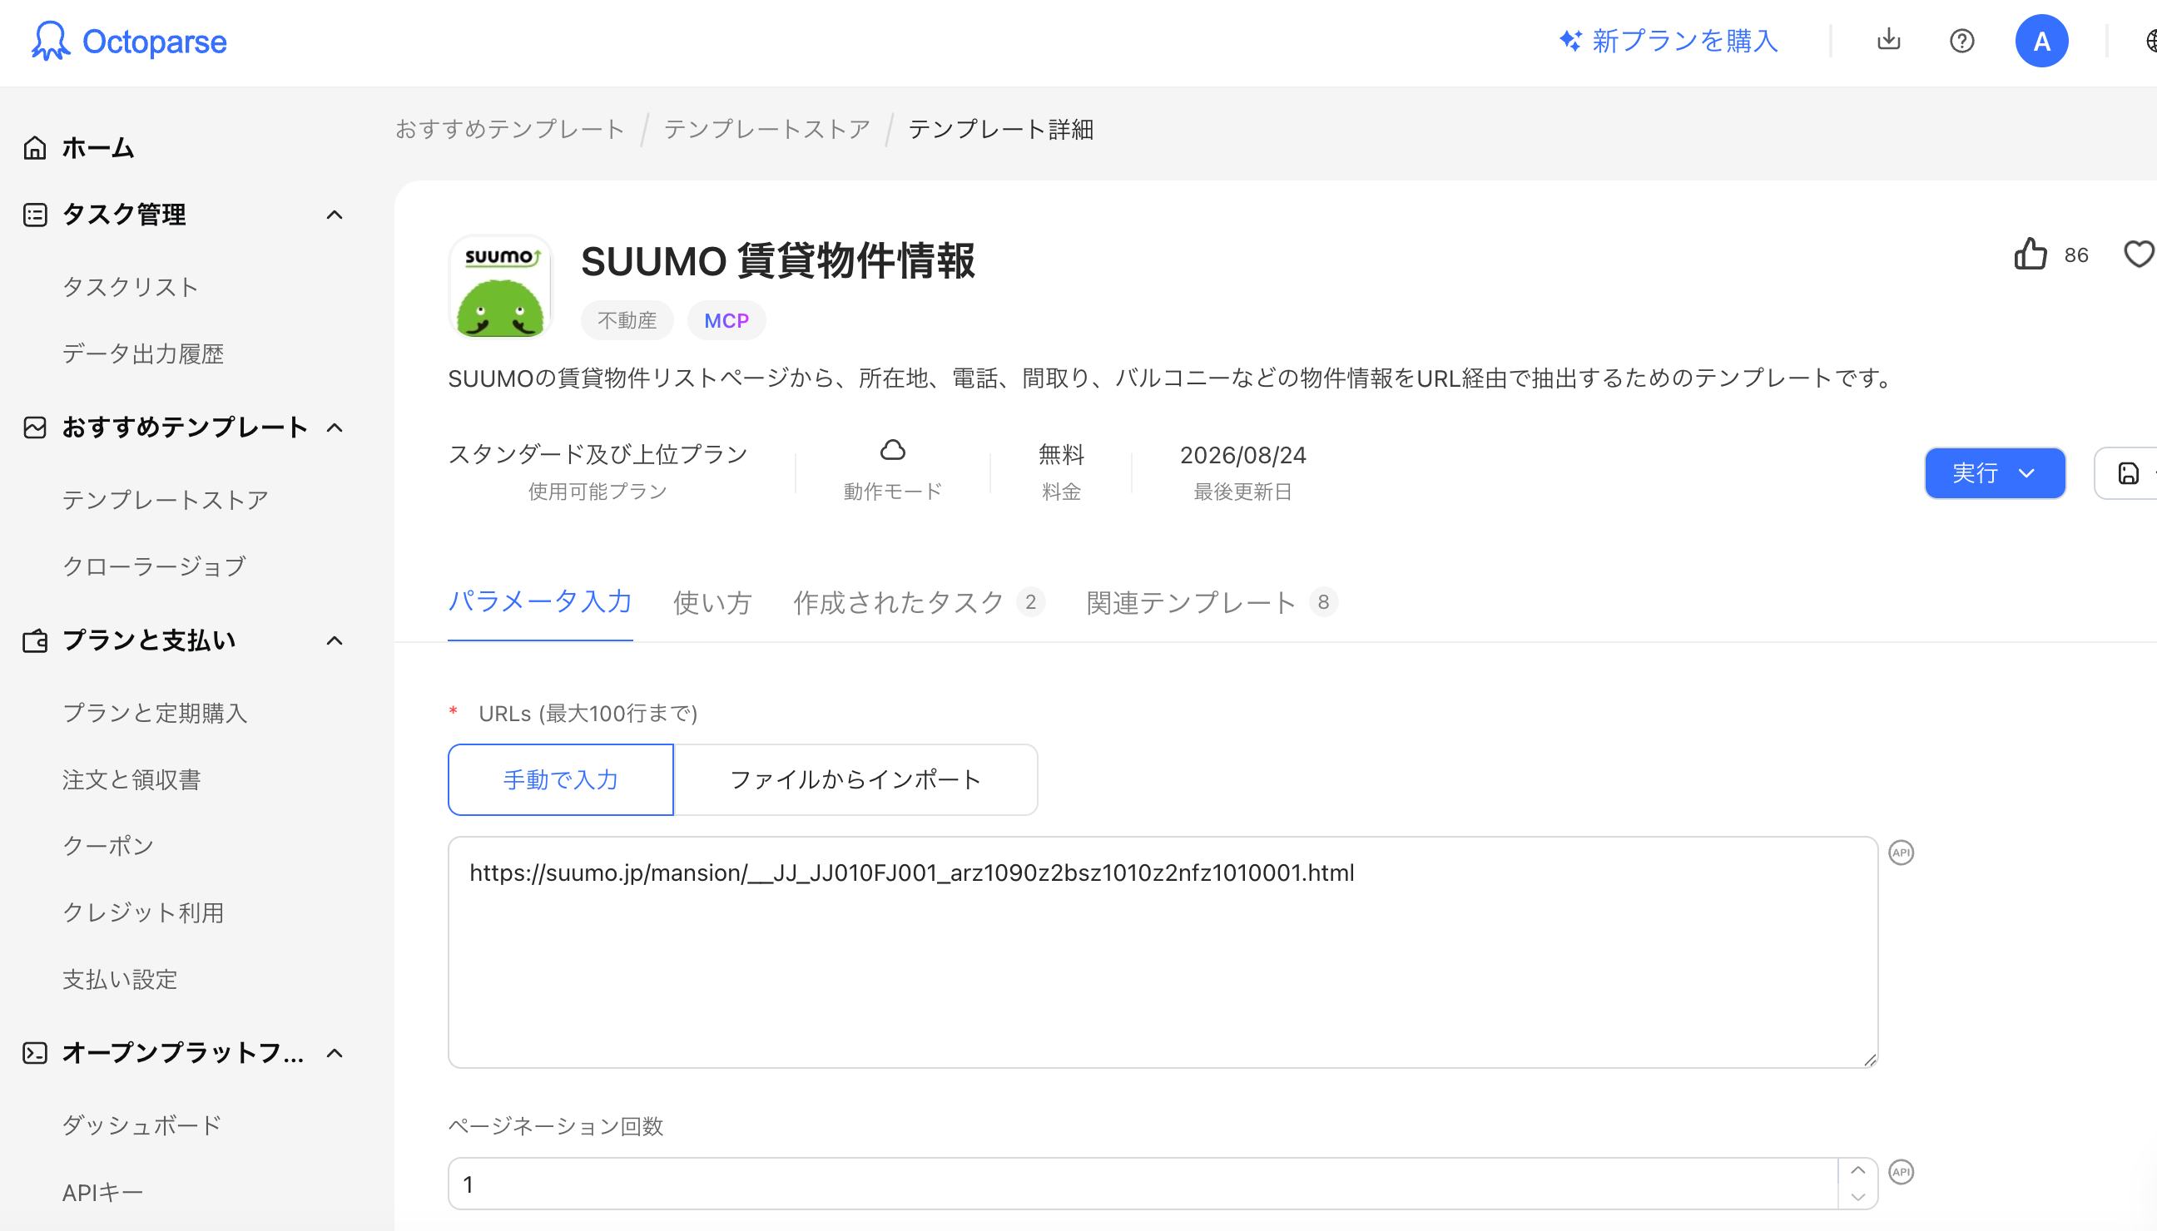This screenshot has width=2157, height=1231.
Task: Switch to the 使い方 tab
Action: pos(712,602)
